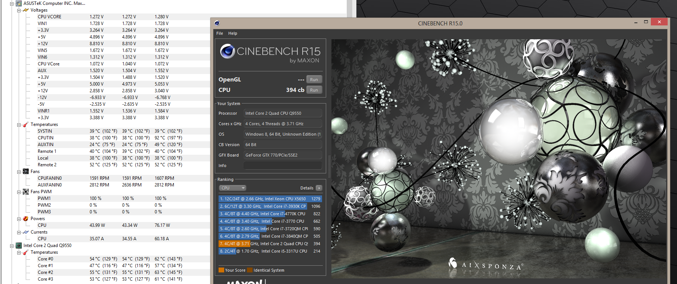This screenshot has width=677, height=284.
Task: Collapse the Fans PWM tree node
Action: point(19,192)
